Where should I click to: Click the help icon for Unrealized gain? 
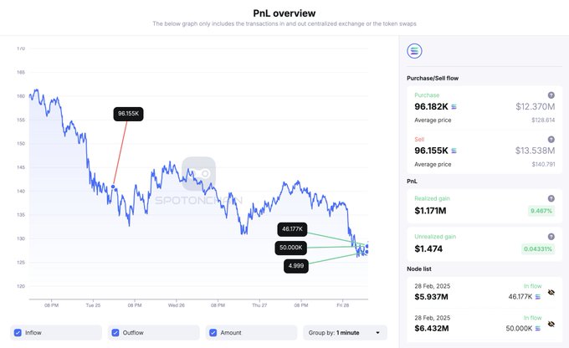[551, 237]
